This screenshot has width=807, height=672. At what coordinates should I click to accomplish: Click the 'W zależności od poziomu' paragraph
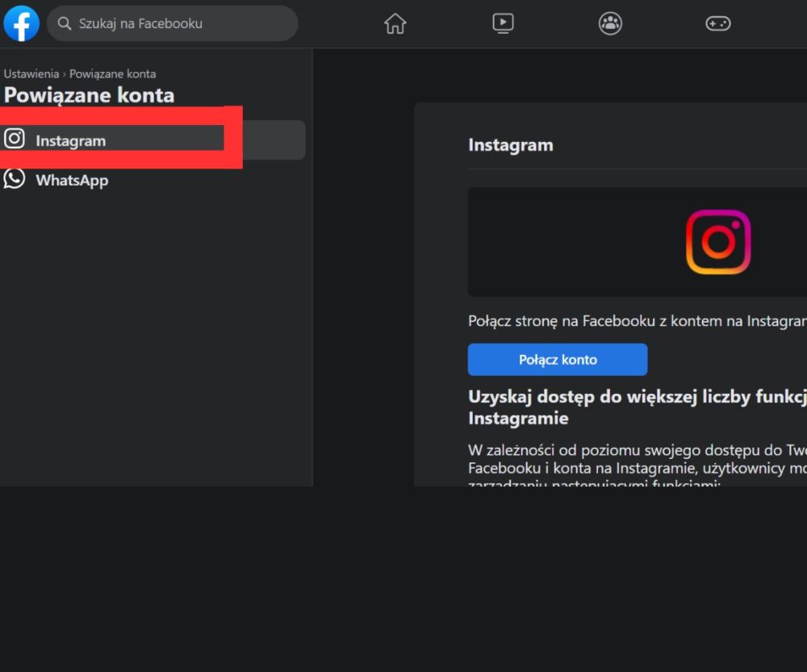pyautogui.click(x=638, y=467)
